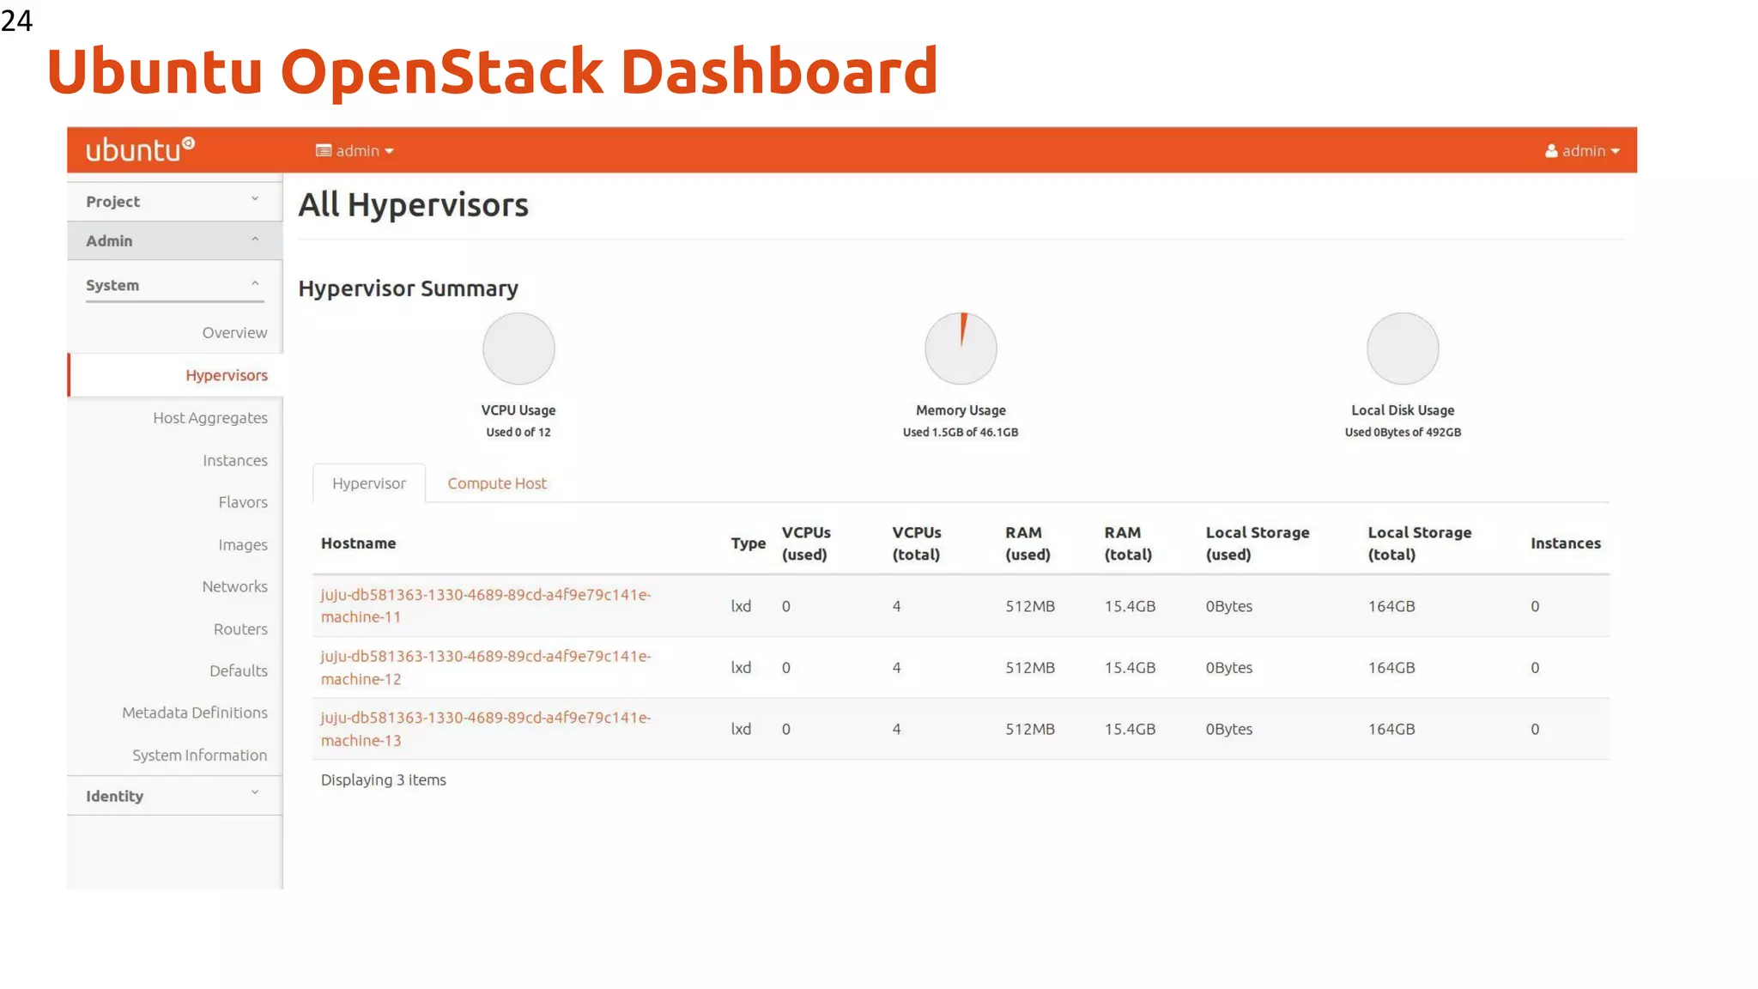Open hypervisor juju machine-11 link
This screenshot has width=1758, height=989.
[486, 605]
